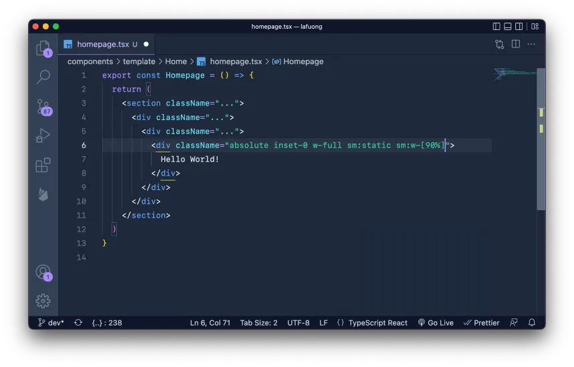The width and height of the screenshot is (574, 367).
Task: Click Ln 6, Col 71 in status bar
Action: 210,323
